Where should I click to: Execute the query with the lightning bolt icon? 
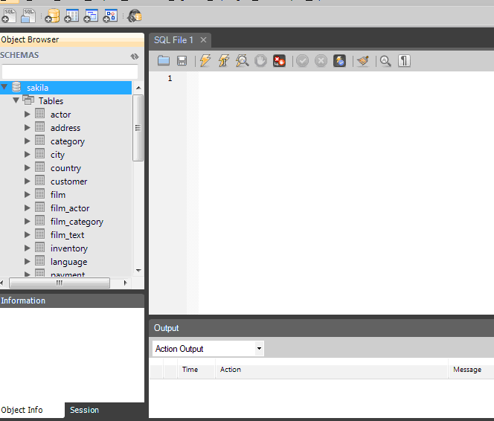(205, 61)
